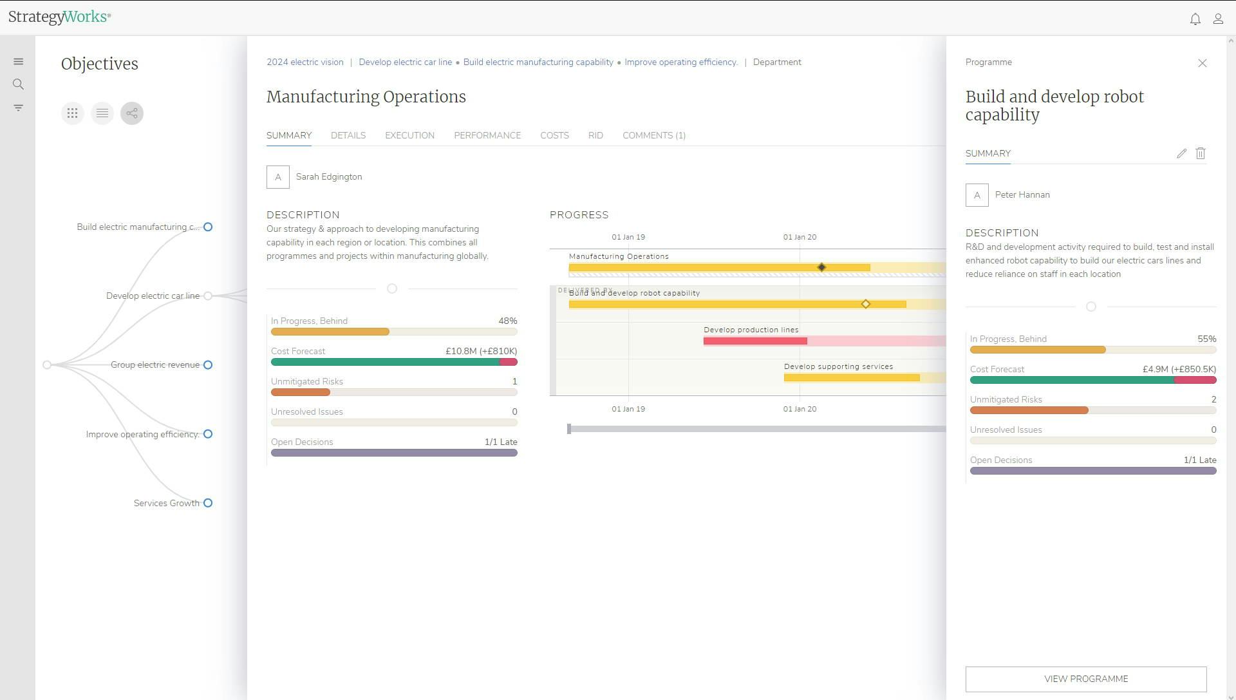Click the delete trash icon in Programme panel
The height and width of the screenshot is (700, 1236).
1201,153
